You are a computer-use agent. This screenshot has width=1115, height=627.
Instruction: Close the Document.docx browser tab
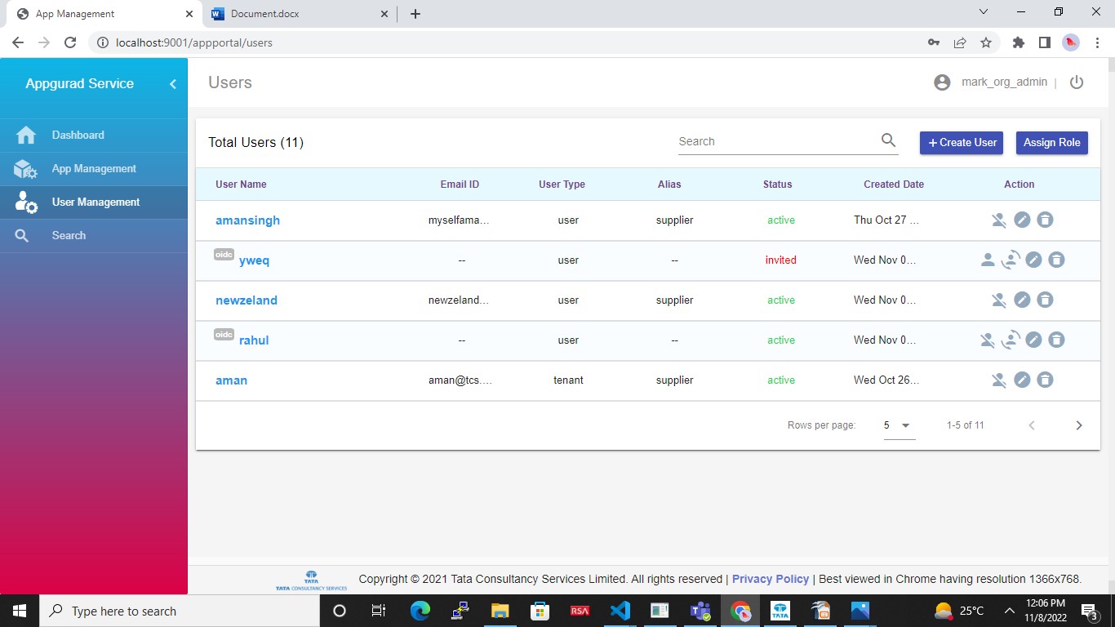[385, 14]
